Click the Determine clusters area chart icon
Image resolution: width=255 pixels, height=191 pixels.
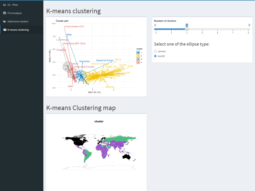pyautogui.click(x=5, y=21)
